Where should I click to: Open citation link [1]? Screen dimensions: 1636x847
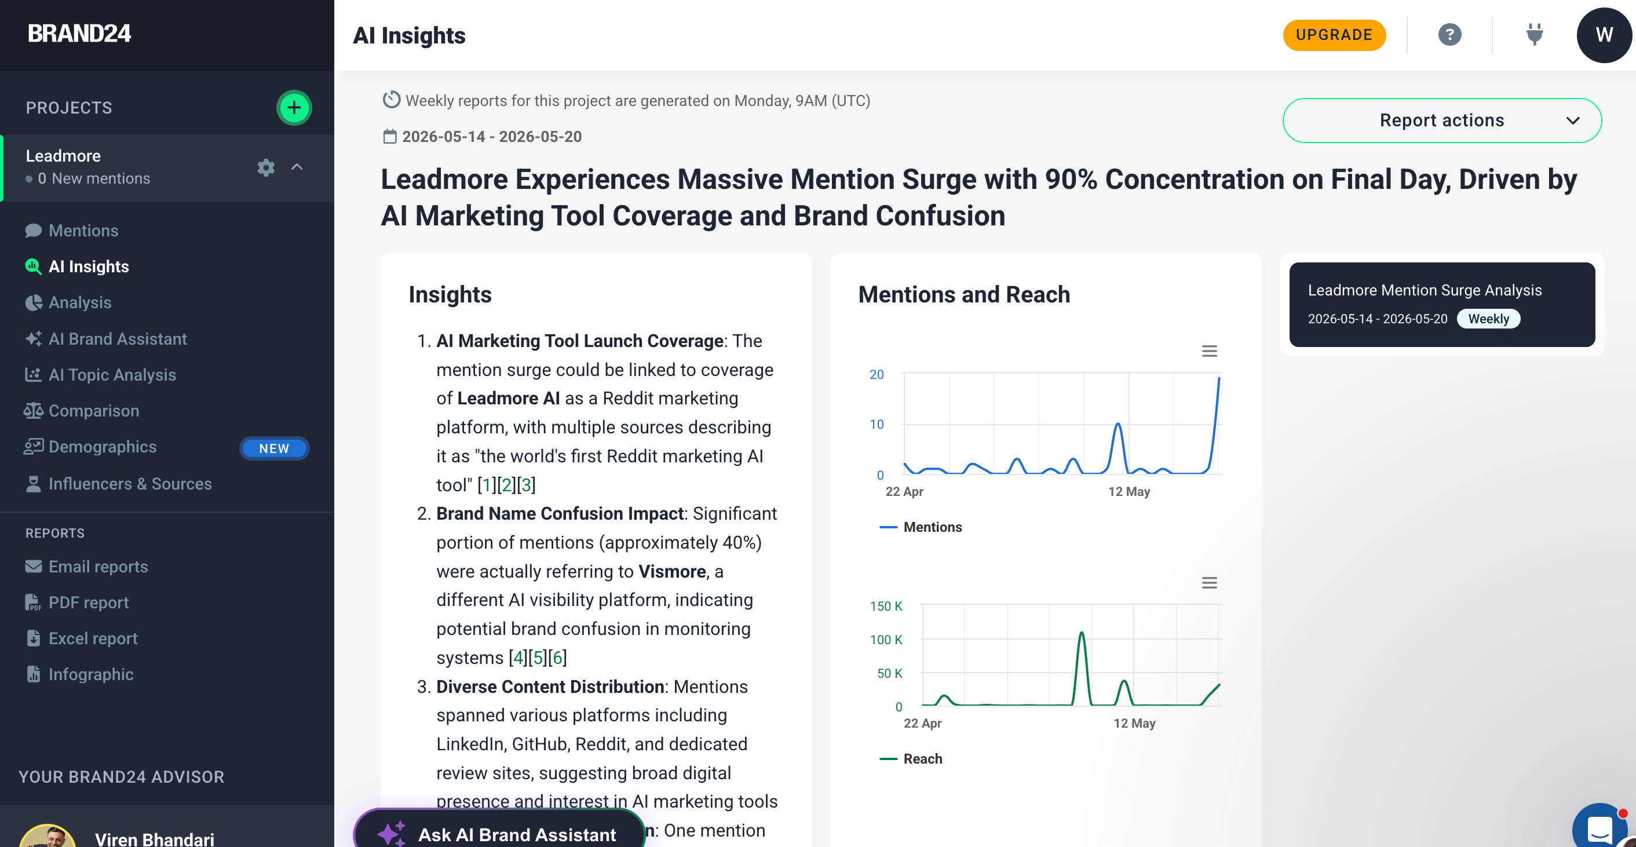487,485
